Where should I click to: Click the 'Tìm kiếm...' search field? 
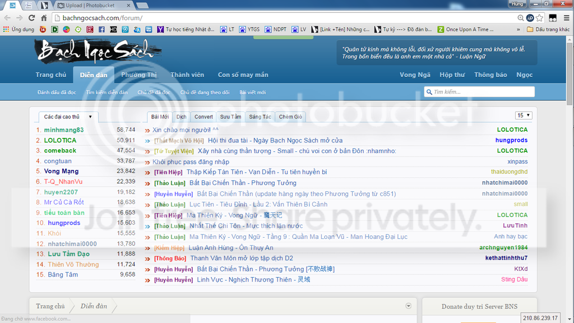click(x=482, y=92)
